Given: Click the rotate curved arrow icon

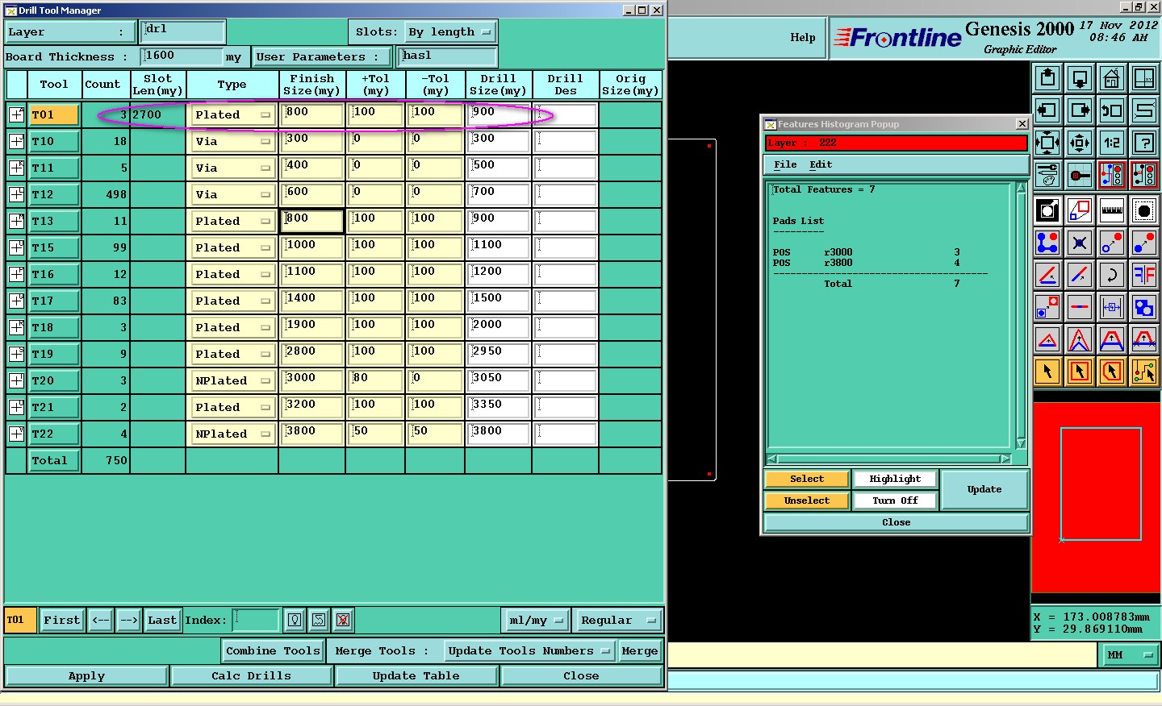Looking at the screenshot, I should (1111, 275).
